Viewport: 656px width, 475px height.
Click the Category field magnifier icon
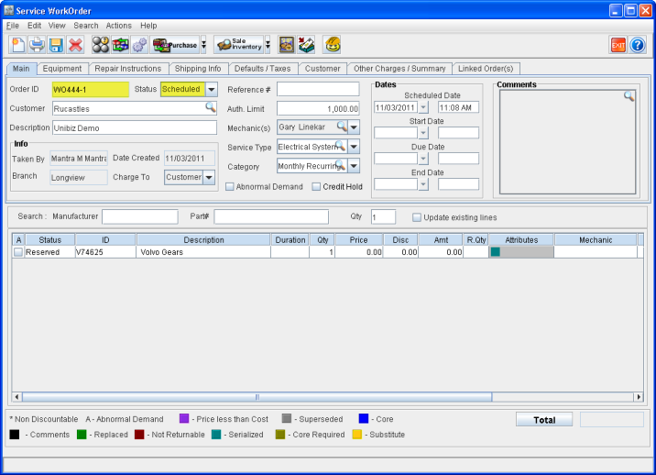341,165
